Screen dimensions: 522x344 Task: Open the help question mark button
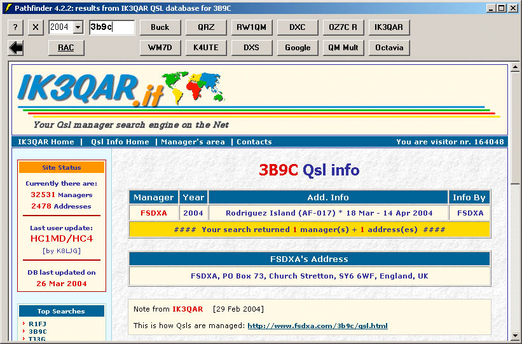pos(15,27)
